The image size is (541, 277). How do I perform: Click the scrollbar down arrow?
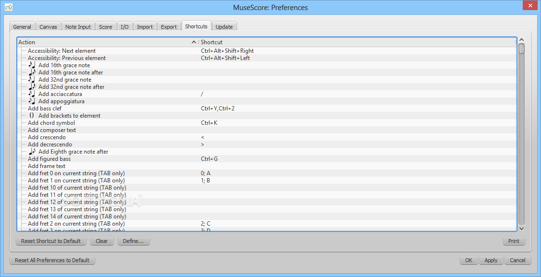522,229
